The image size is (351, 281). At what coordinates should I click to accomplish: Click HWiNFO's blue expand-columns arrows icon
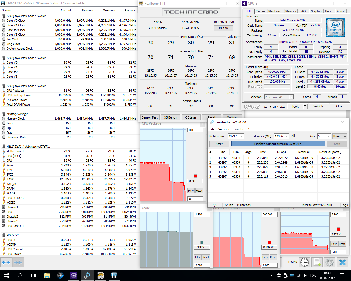pyautogui.click(x=6, y=263)
